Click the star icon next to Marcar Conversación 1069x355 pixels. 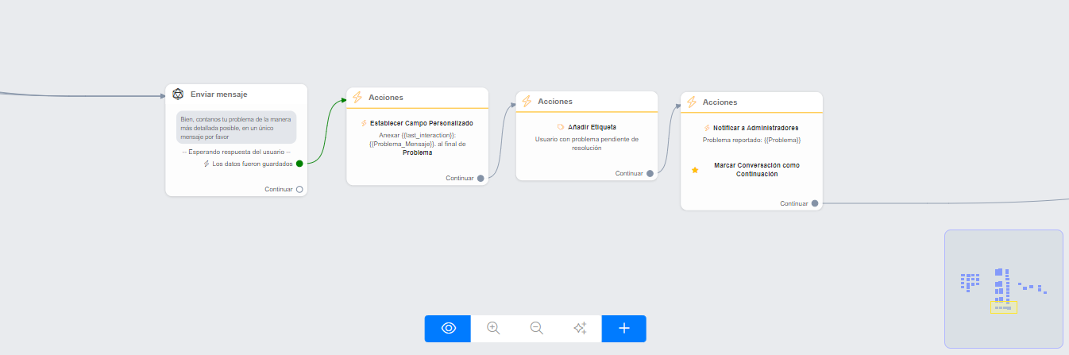point(695,170)
